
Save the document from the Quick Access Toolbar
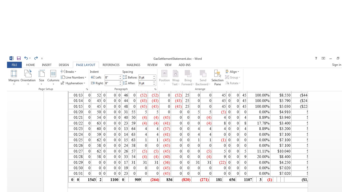tap(19, 58)
